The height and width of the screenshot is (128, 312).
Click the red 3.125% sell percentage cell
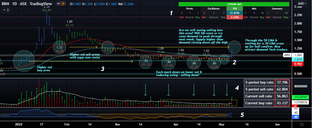(234, 17)
